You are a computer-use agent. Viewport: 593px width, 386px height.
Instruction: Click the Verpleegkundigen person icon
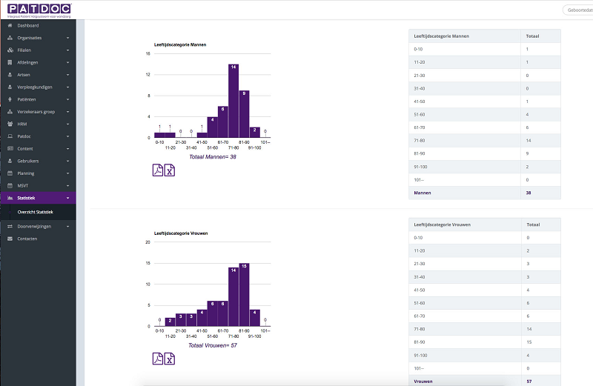10,87
